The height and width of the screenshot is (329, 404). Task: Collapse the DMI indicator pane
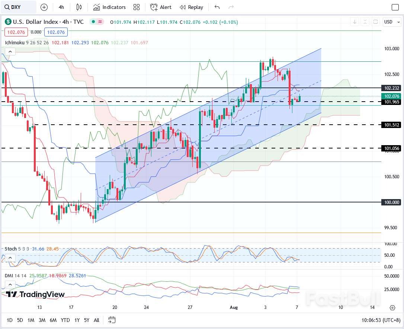(10, 284)
